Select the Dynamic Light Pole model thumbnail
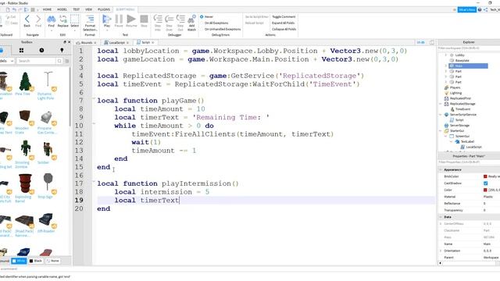 coord(48,81)
